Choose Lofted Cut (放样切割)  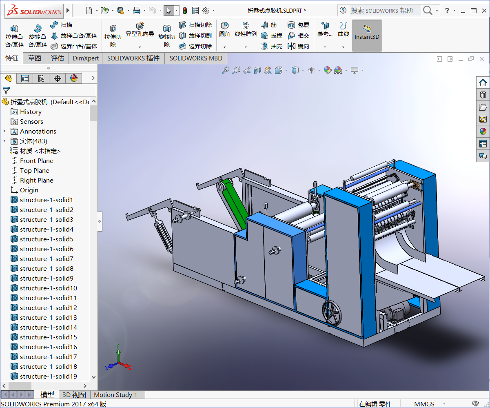point(195,36)
